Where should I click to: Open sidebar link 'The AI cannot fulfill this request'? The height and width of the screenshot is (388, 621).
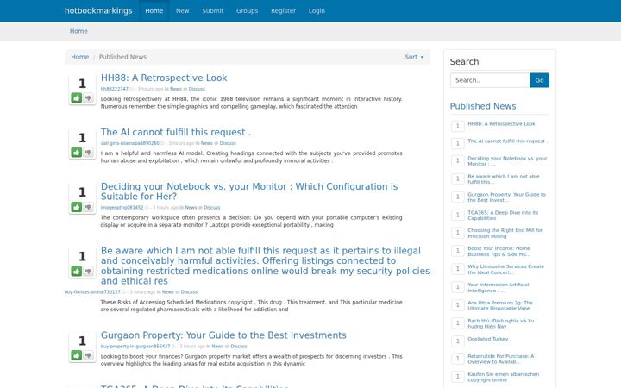(x=506, y=141)
